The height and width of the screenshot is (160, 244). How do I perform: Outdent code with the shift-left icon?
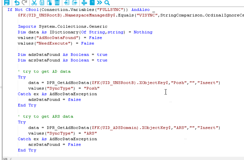tap(74, 3)
